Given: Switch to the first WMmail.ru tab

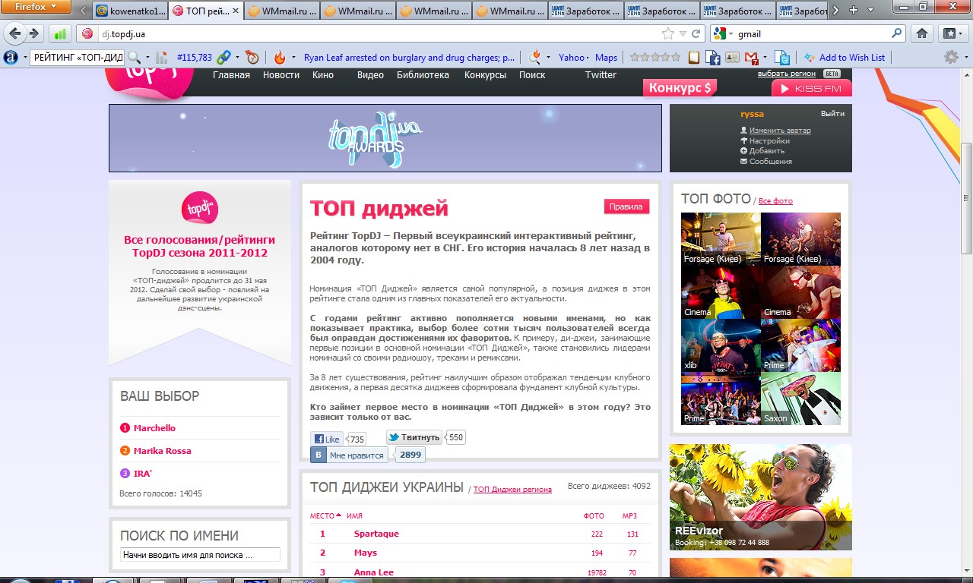Looking at the screenshot, I should [281, 11].
